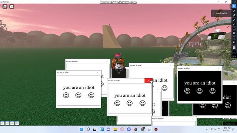Image resolution: width=237 pixels, height=133 pixels.
Task: Open line thickness option in drawing toolbar
Action: click(x=234, y=52)
